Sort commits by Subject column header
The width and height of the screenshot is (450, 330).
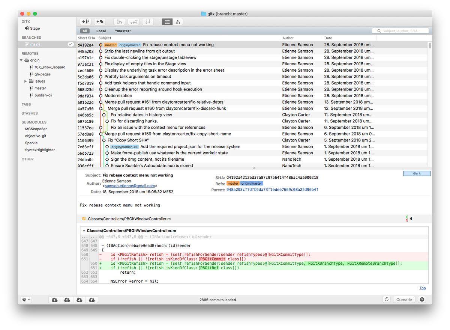[x=189, y=38]
